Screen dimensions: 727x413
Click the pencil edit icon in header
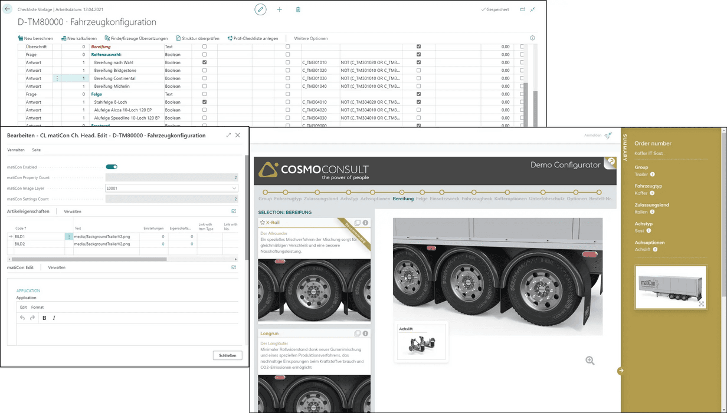pos(260,9)
